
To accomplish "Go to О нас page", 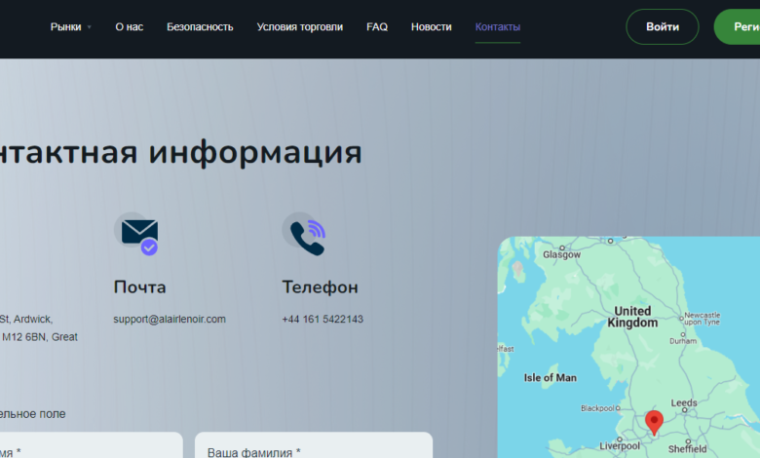I will (x=130, y=27).
